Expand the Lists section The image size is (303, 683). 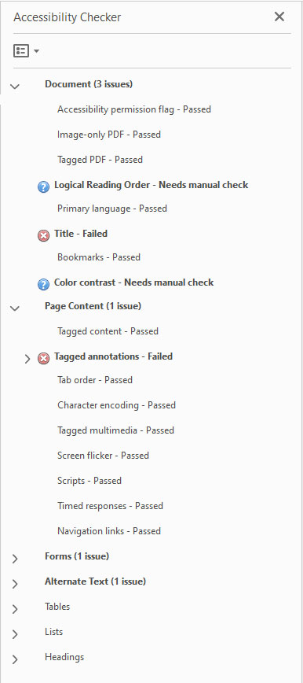coord(15,634)
